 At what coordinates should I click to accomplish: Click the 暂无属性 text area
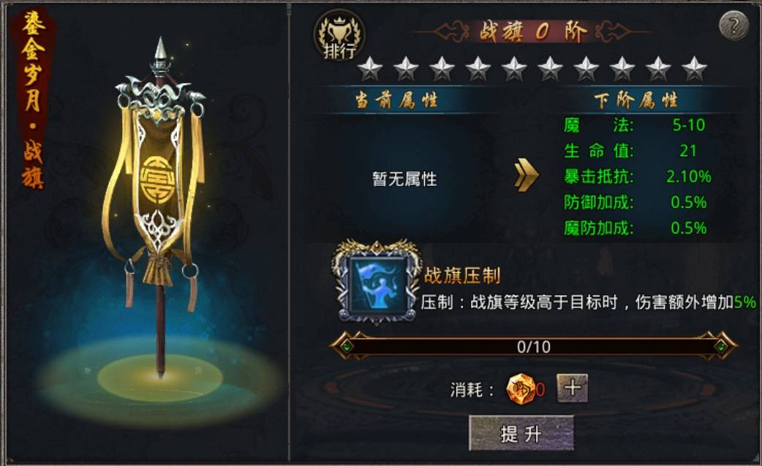(x=404, y=178)
